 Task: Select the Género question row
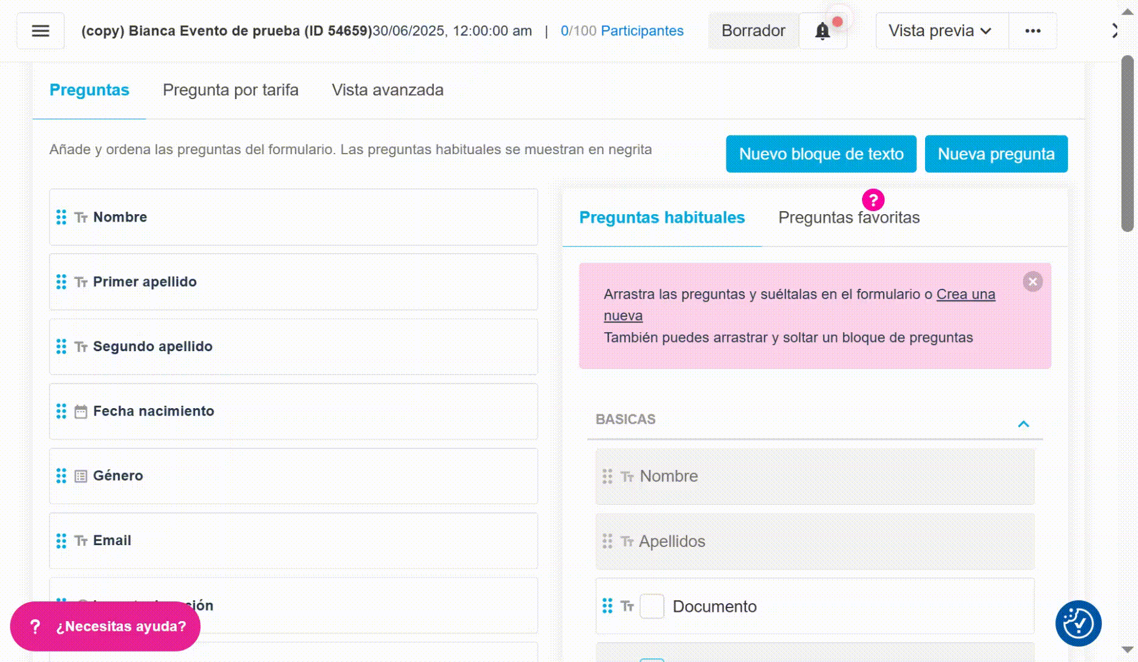pyautogui.click(x=294, y=476)
